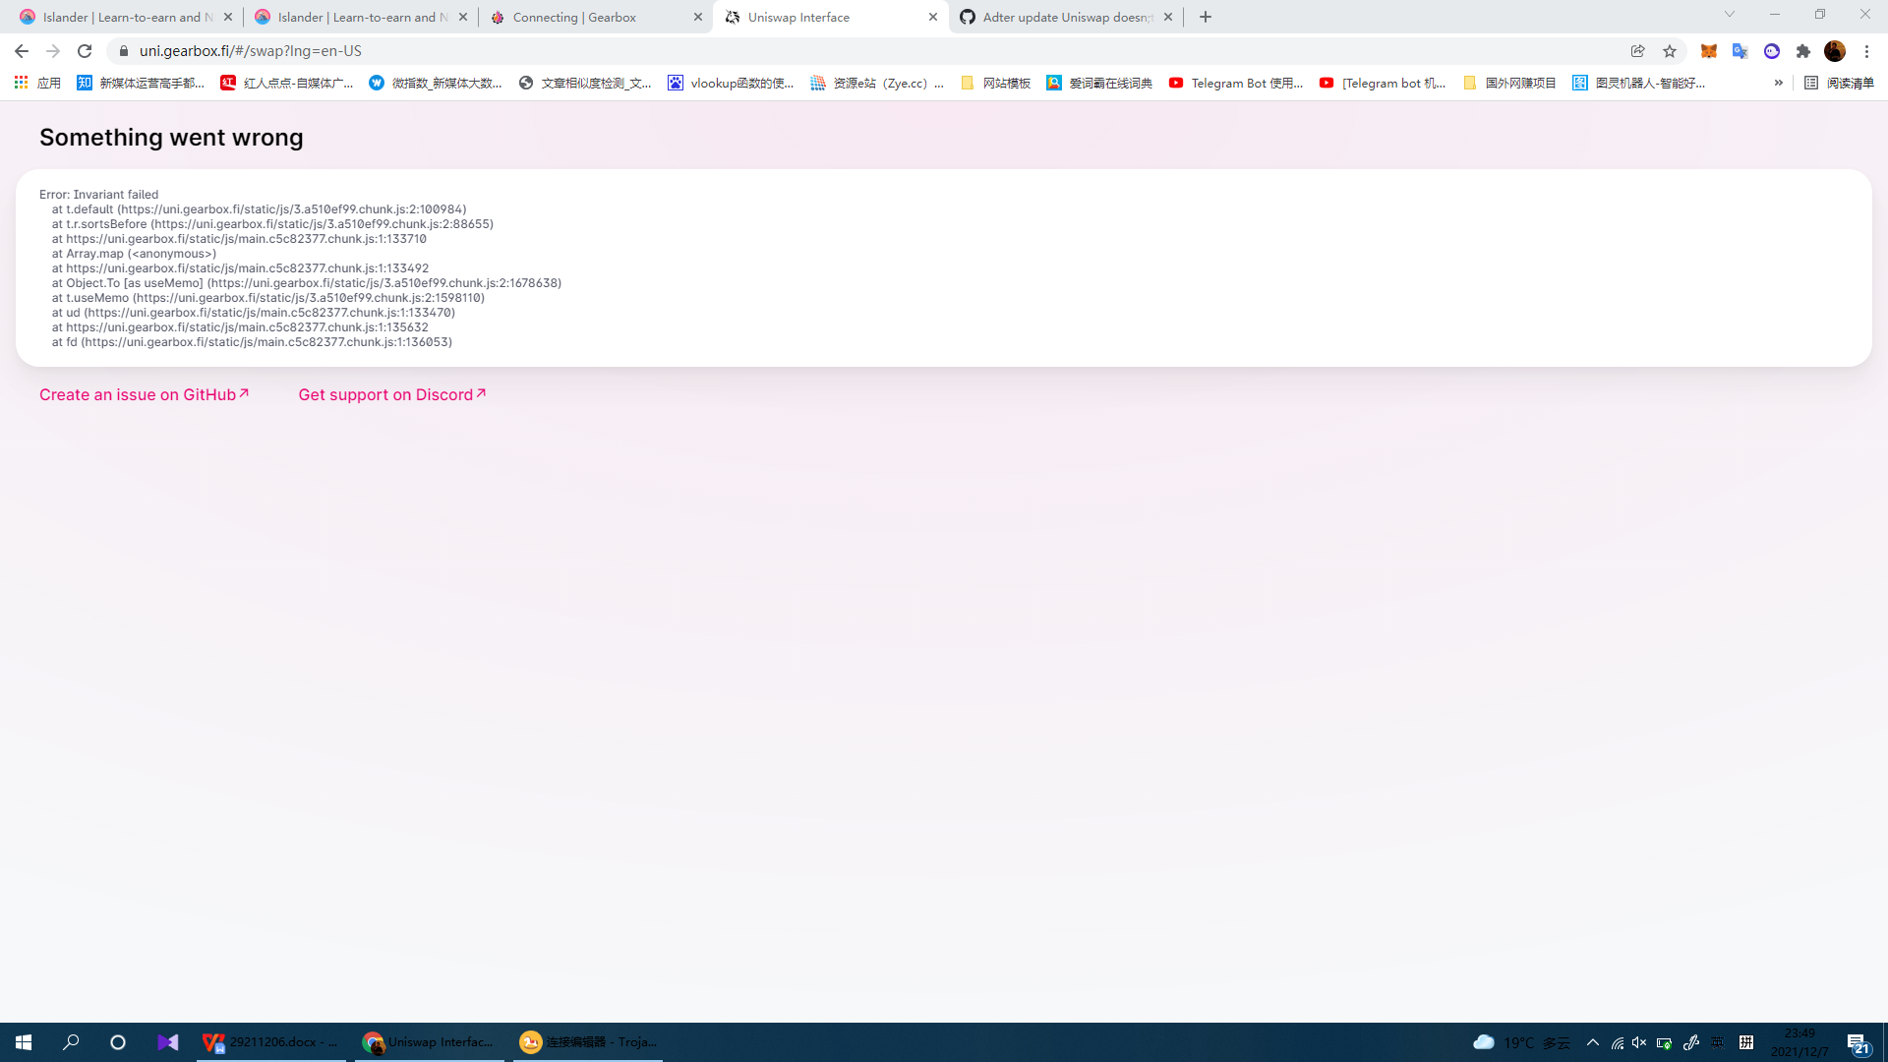
Task: Switch the 拼 input method indicator
Action: tap(1746, 1042)
